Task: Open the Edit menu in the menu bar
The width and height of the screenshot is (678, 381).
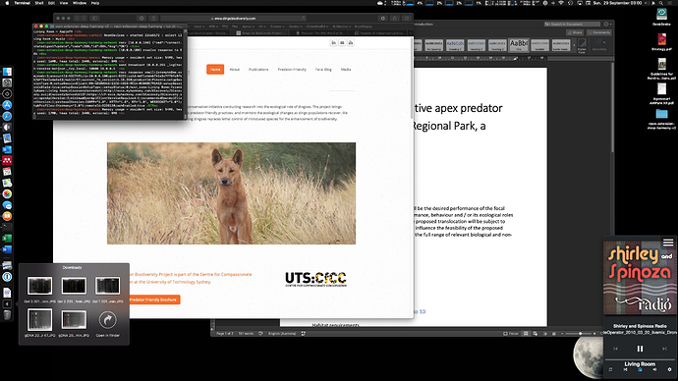Action: pos(51,3)
